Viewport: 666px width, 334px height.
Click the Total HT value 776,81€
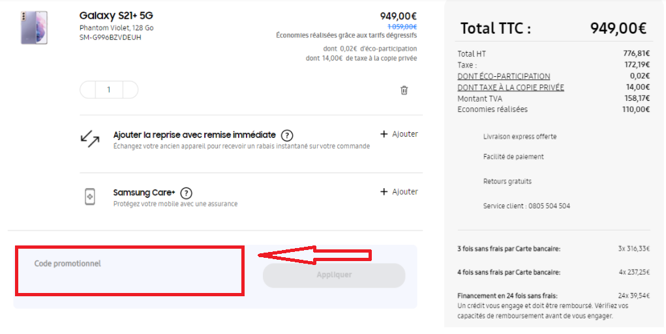click(636, 53)
